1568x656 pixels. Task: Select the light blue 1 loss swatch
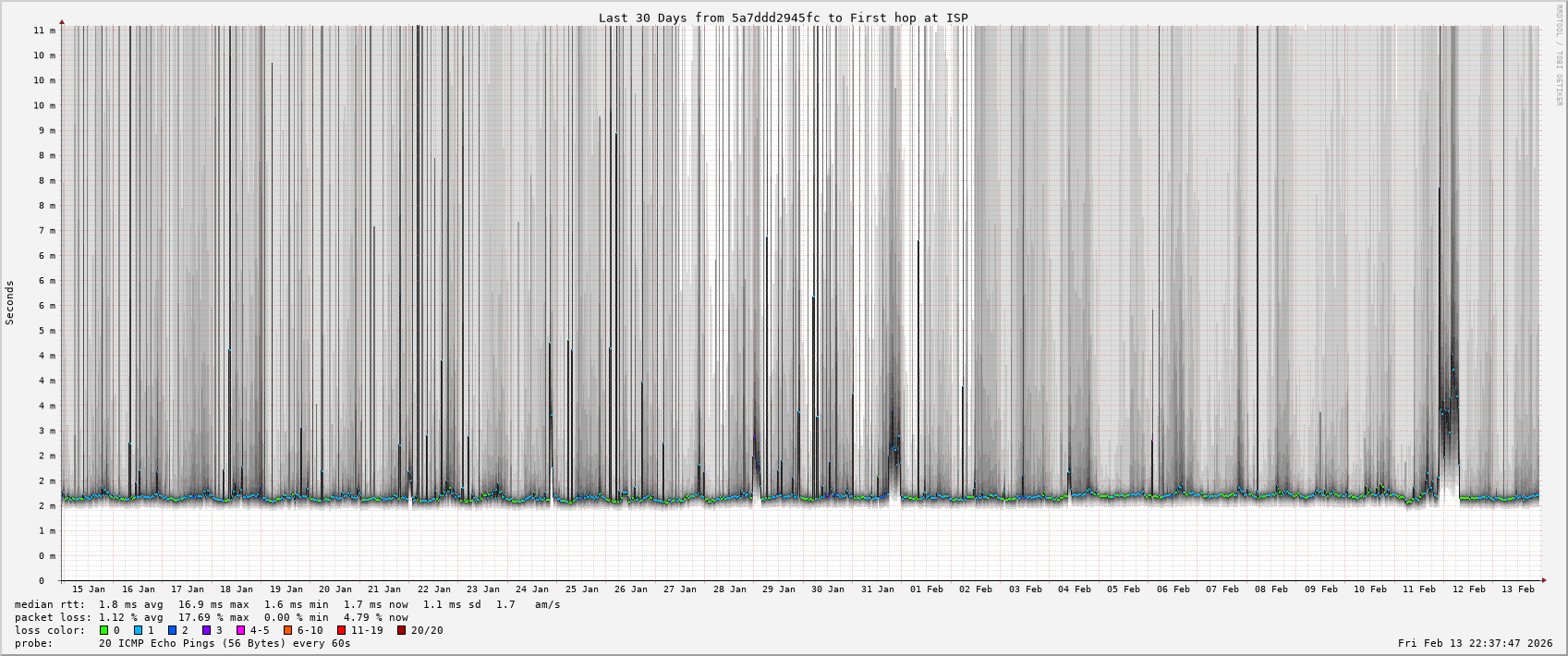coord(138,630)
